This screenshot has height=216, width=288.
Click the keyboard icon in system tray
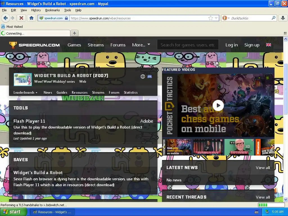[x=256, y=212]
